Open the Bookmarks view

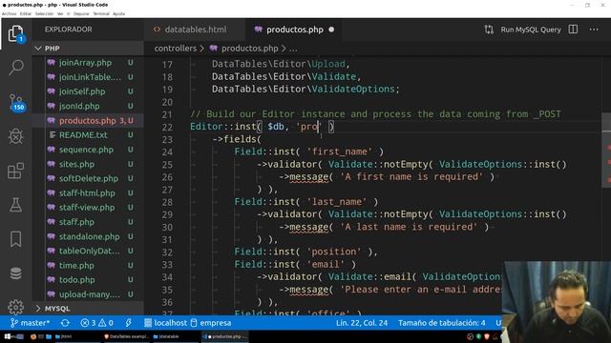pos(16,239)
